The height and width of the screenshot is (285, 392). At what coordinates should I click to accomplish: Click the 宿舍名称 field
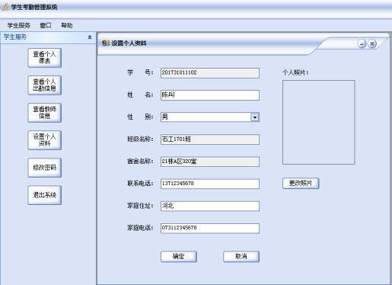(x=210, y=162)
